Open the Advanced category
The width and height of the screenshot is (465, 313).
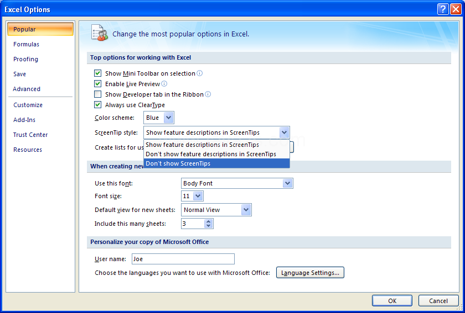tap(27, 89)
